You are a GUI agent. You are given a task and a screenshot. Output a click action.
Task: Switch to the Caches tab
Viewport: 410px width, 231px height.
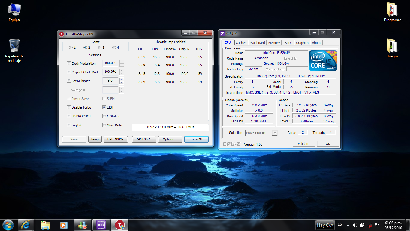(241, 43)
